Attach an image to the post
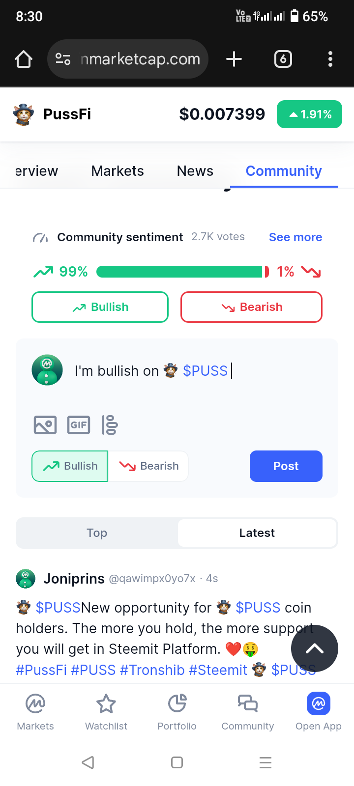Screen dimensions: 354x786 coord(45,425)
